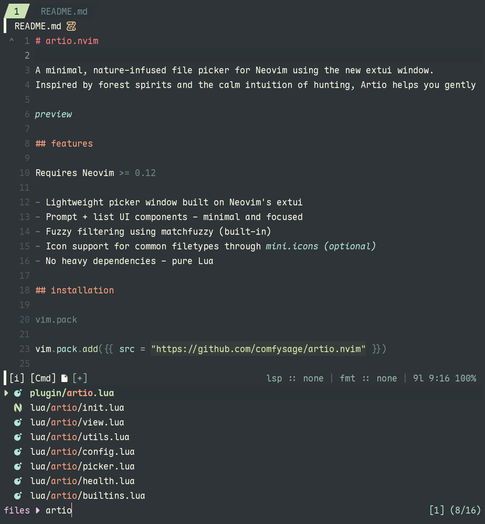Click the selection arrow beside plugin/artio.lua
Screen dimensions: 485x524
[6, 393]
